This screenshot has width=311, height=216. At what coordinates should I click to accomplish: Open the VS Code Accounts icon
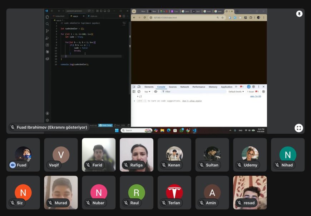click(47, 113)
